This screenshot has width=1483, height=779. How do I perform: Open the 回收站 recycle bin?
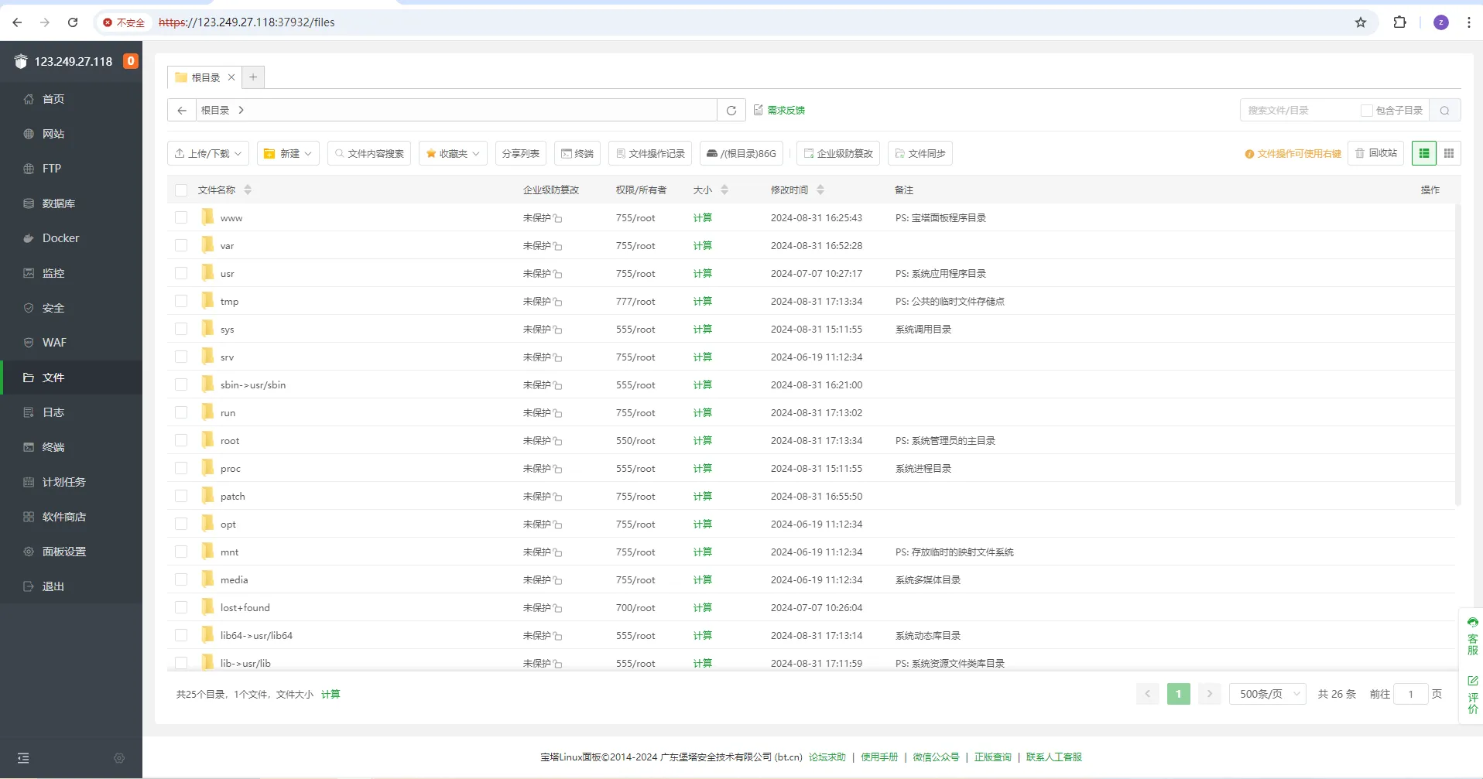click(1376, 153)
